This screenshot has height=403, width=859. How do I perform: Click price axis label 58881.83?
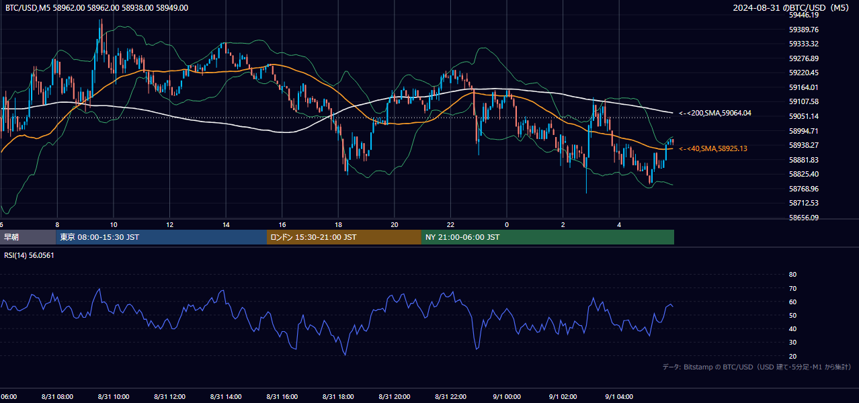(x=803, y=160)
